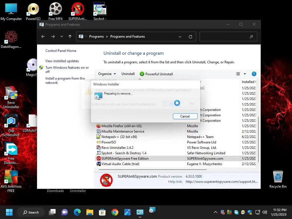Image resolution: width=292 pixels, height=219 pixels.
Task: Click the help question mark icon
Action: click(x=254, y=74)
